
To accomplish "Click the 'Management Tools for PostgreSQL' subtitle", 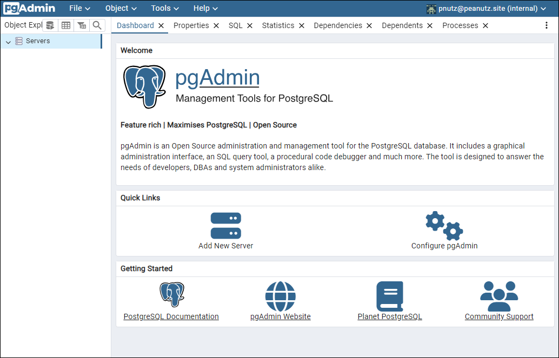I will (254, 98).
